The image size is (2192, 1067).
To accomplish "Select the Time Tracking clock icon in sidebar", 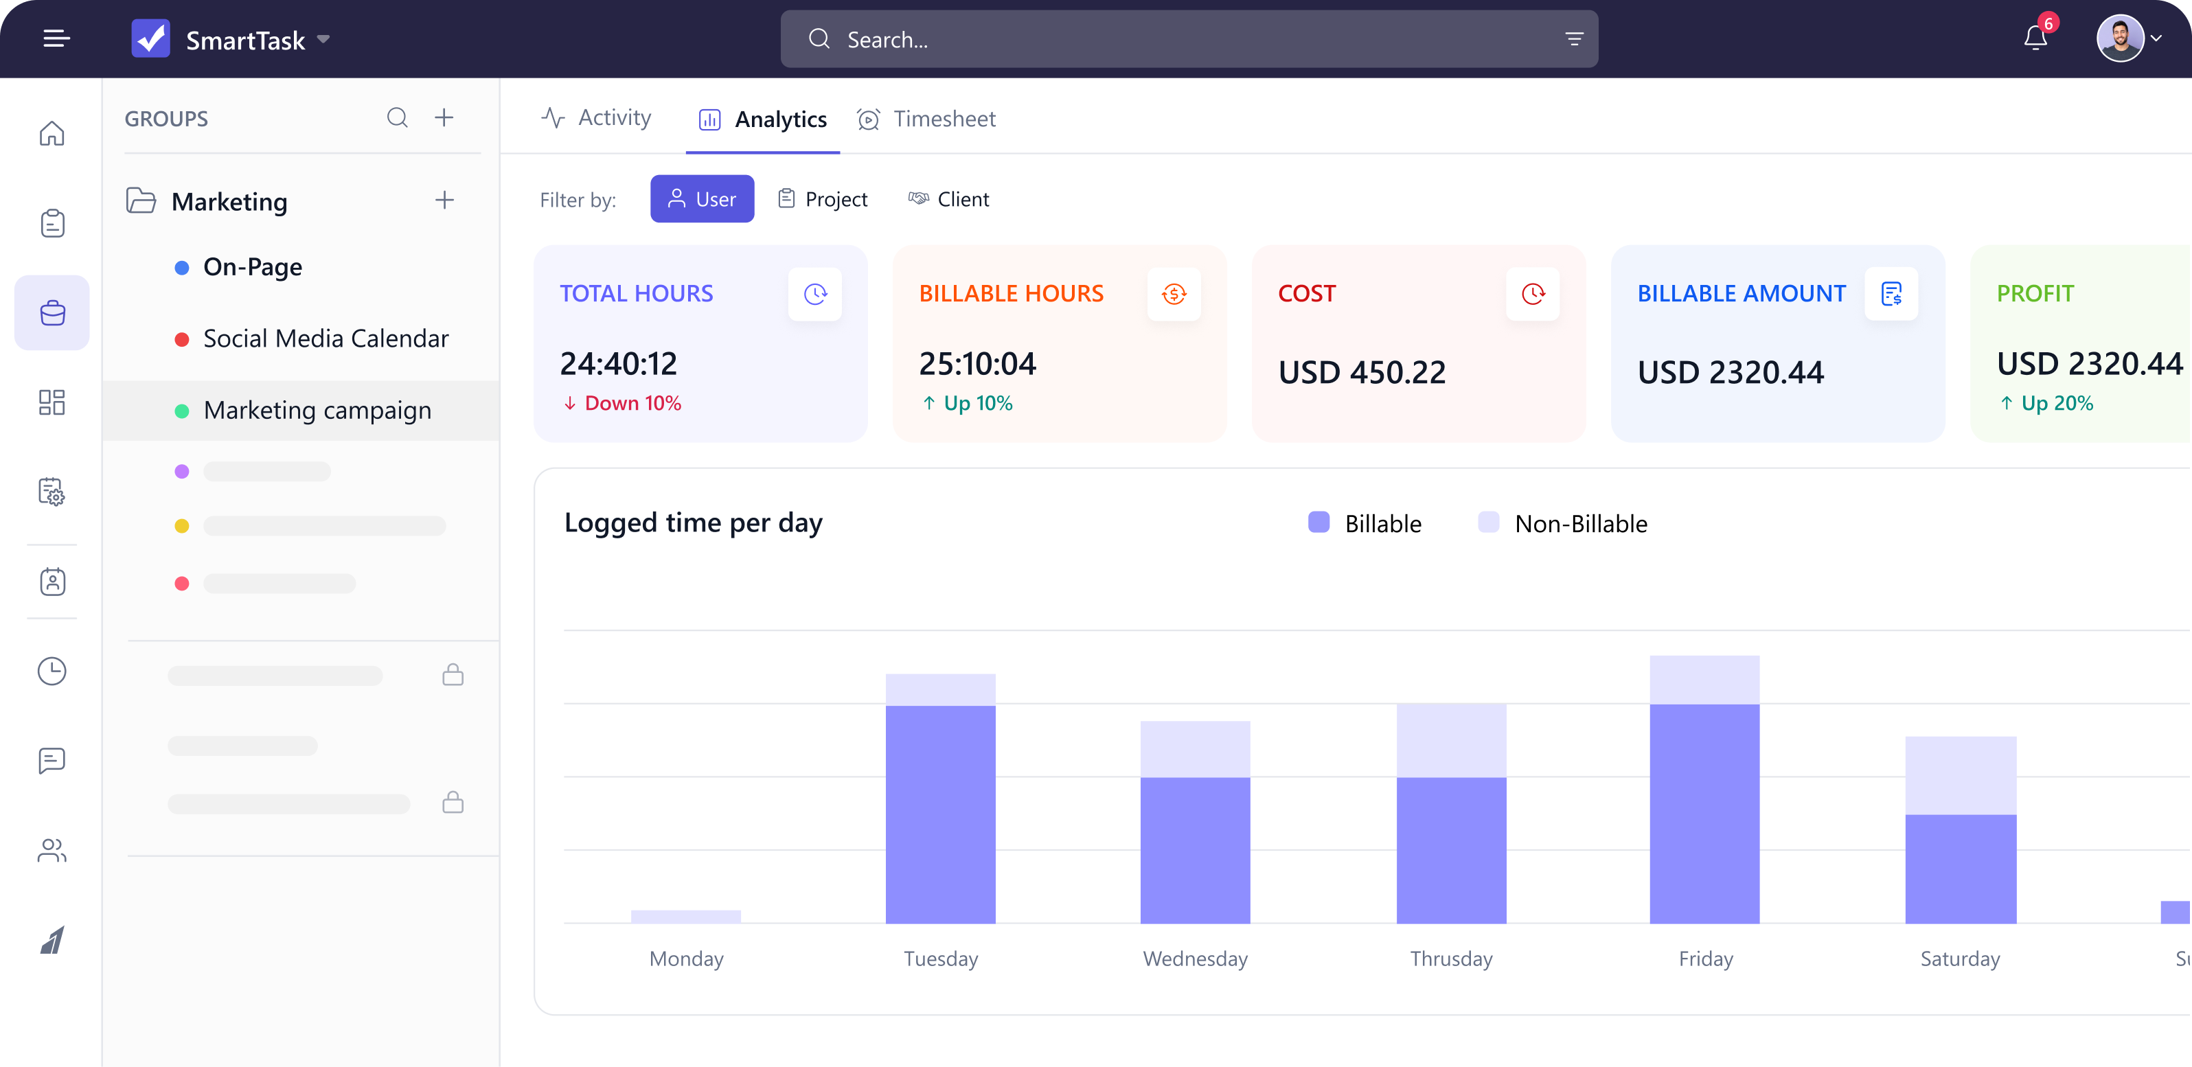I will click(x=52, y=672).
